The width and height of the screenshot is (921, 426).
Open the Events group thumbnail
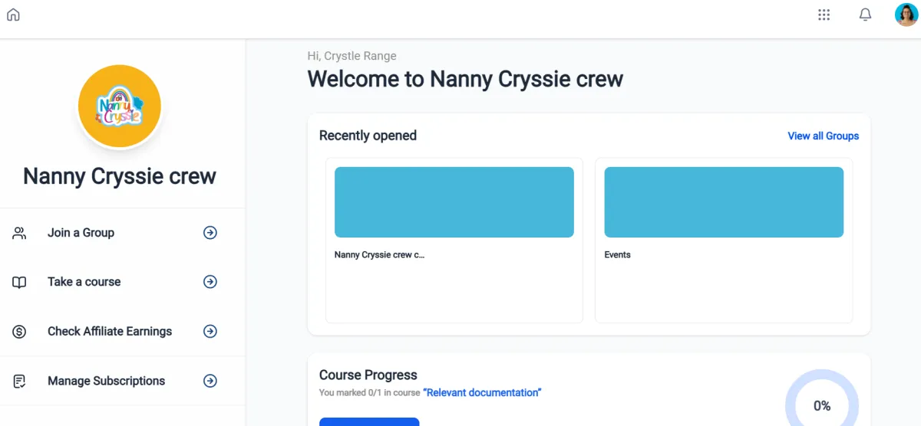[724, 202]
